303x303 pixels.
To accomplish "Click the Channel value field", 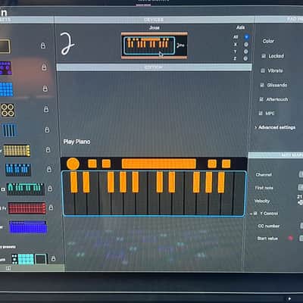I will 301,174.
